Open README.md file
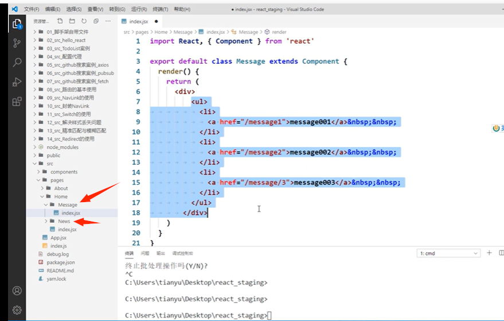Viewport: 504px width, 321px height. (x=72, y=270)
